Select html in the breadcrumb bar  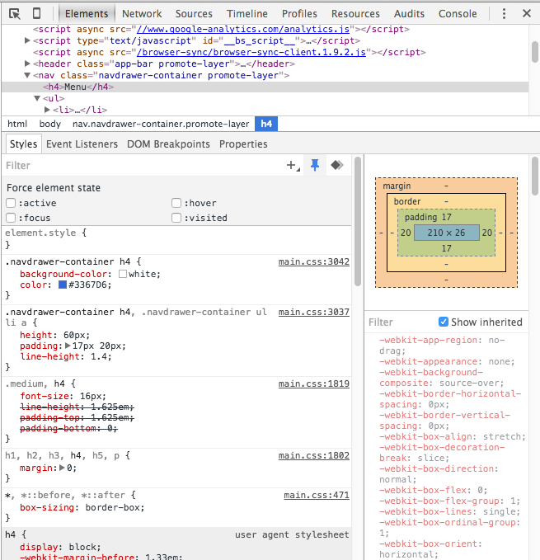tap(17, 124)
